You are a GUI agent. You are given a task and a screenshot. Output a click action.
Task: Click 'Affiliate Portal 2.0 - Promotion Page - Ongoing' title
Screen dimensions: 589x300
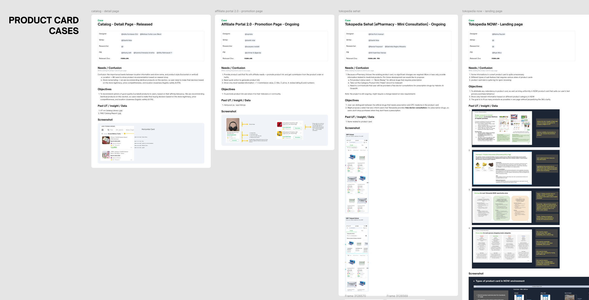click(x=260, y=24)
